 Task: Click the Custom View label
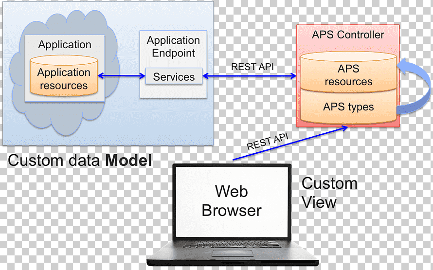[x=329, y=193]
